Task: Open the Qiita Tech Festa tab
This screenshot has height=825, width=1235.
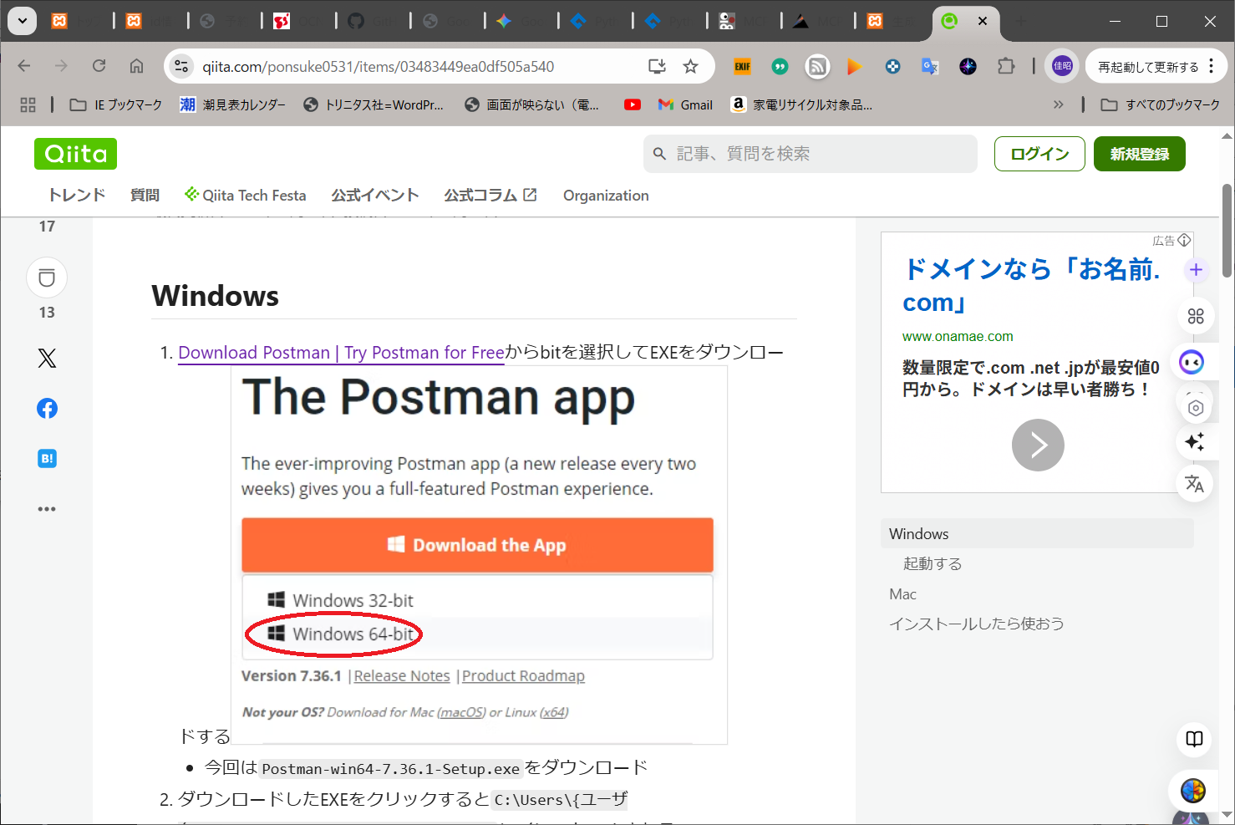Action: coord(246,196)
